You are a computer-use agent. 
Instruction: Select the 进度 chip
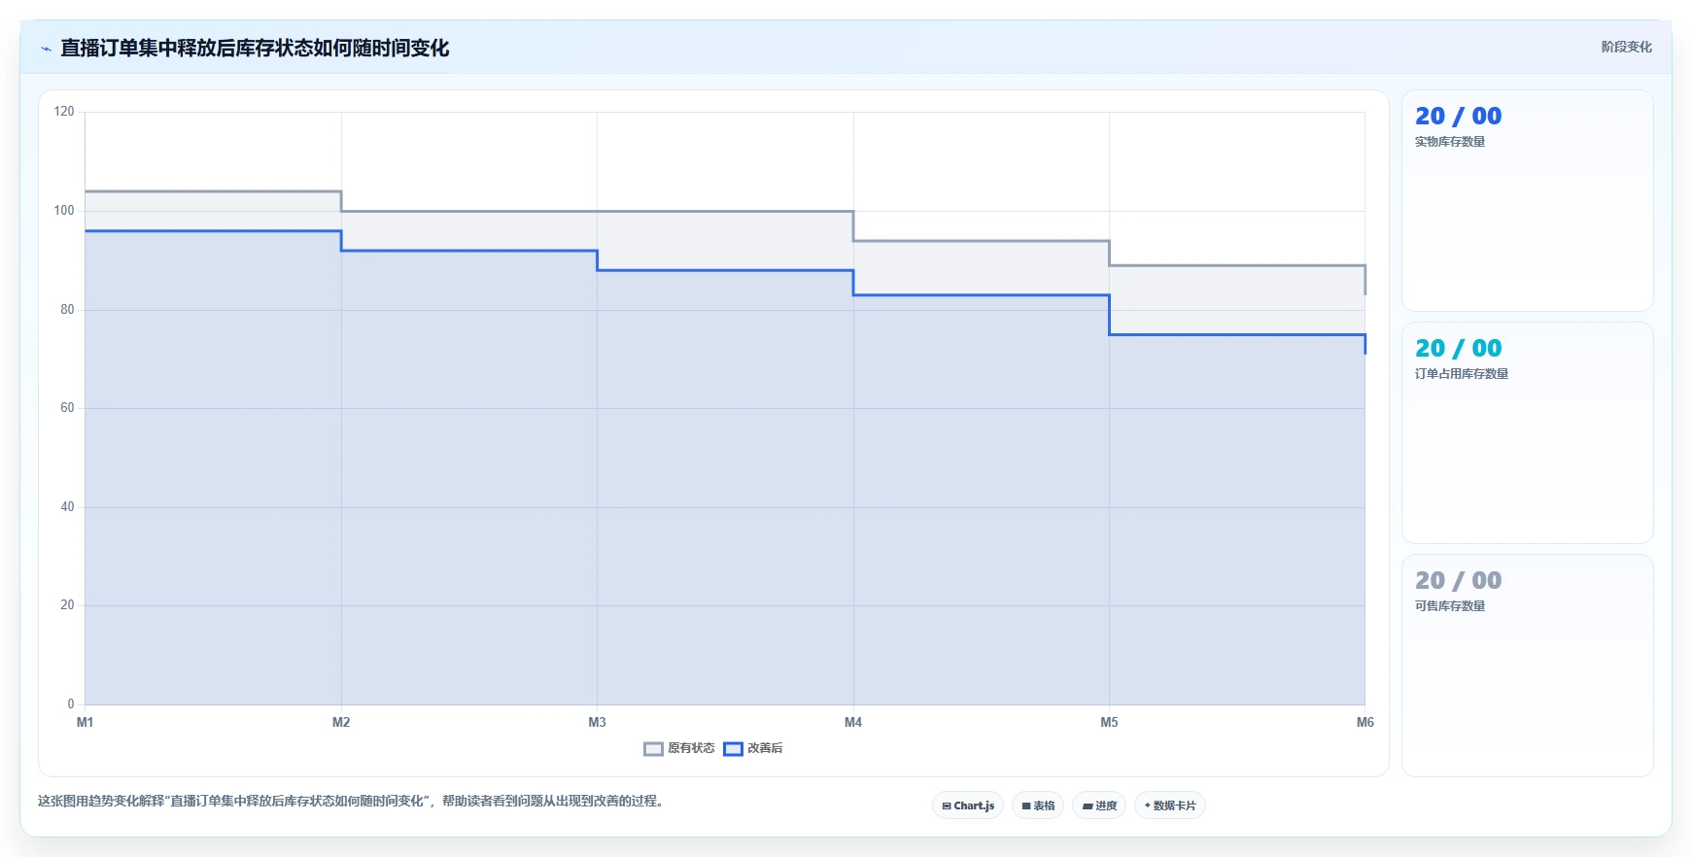[1099, 806]
